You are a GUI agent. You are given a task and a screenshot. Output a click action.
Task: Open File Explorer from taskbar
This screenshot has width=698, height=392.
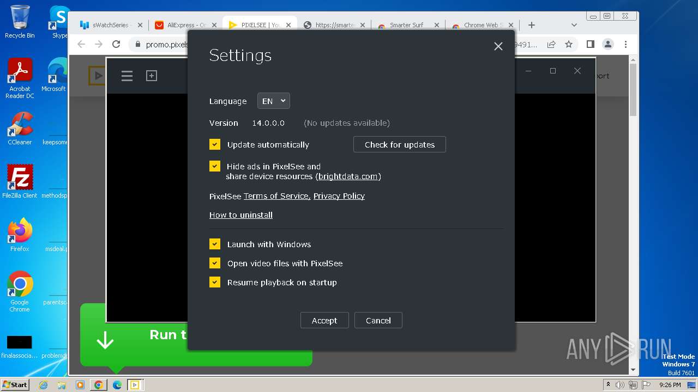(62, 385)
